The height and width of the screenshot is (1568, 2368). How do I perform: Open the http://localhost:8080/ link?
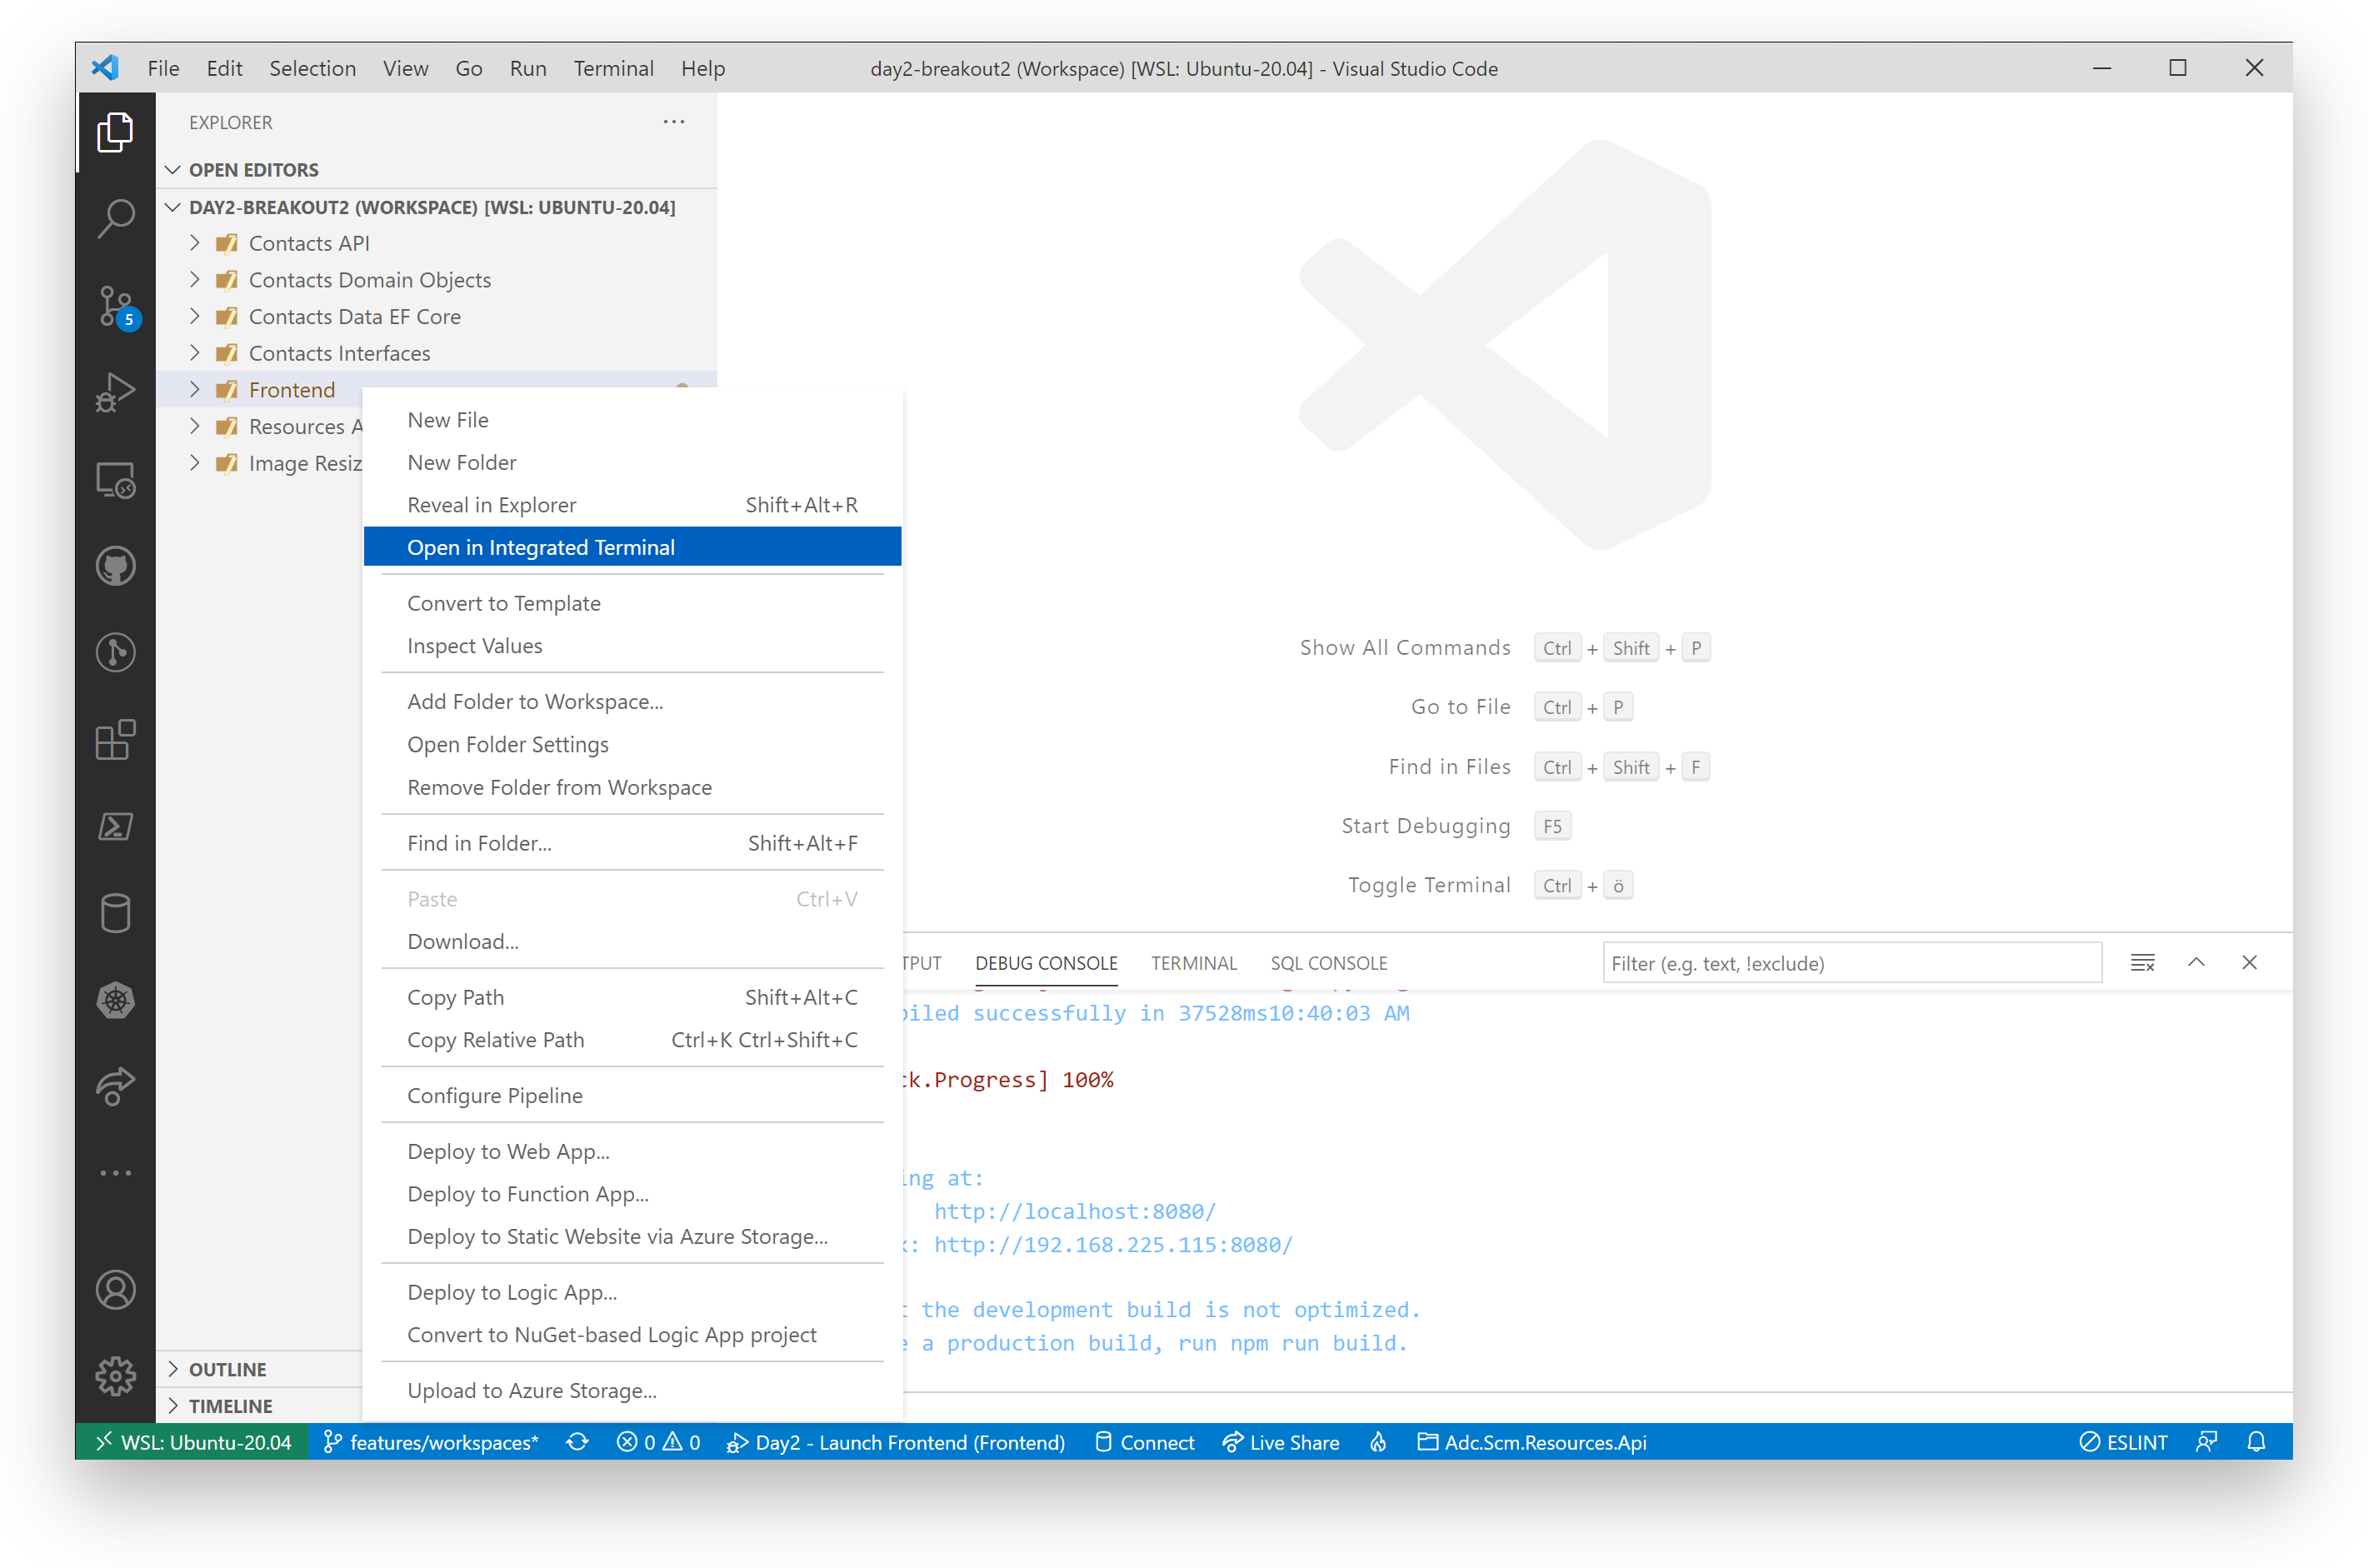coord(1075,1210)
